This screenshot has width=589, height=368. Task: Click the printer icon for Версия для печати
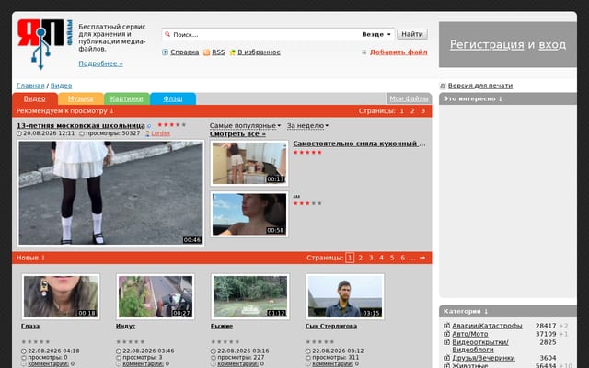click(x=443, y=86)
